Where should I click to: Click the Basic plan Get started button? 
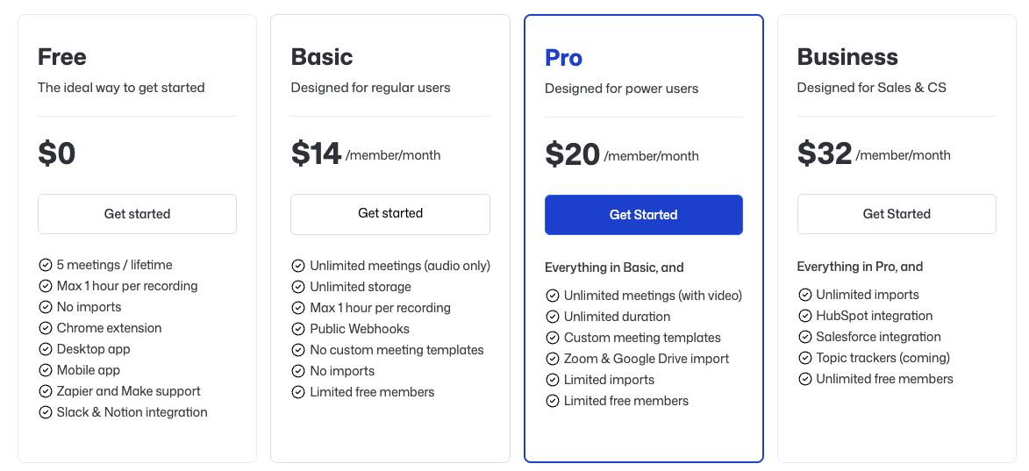pos(390,213)
